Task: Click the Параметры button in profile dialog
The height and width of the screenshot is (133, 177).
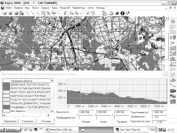Action: click(10, 121)
